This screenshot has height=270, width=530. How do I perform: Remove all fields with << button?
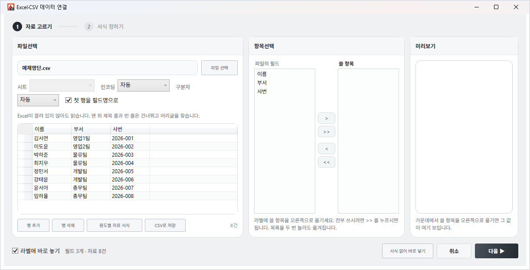pyautogui.click(x=327, y=162)
